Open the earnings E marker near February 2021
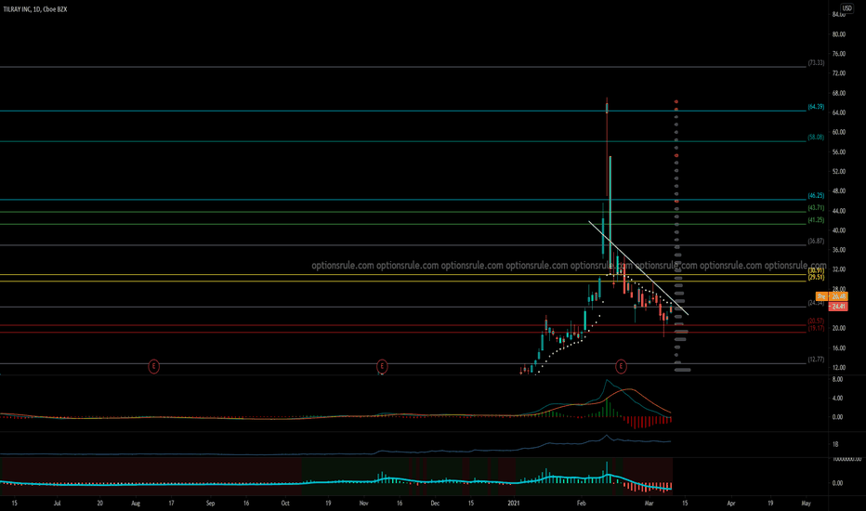Viewport: 866px width, 511px height. click(621, 366)
